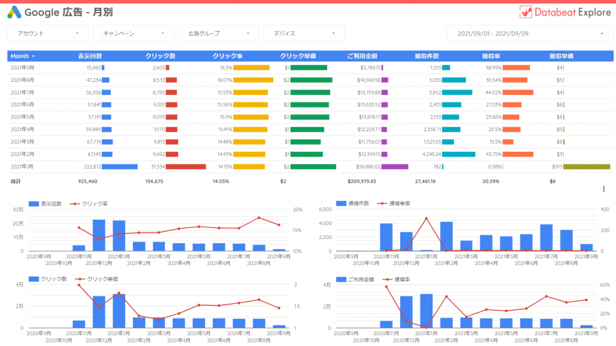This screenshot has width=616, height=346.
Task: Open the three-dot chart options menu
Action: click(x=603, y=189)
